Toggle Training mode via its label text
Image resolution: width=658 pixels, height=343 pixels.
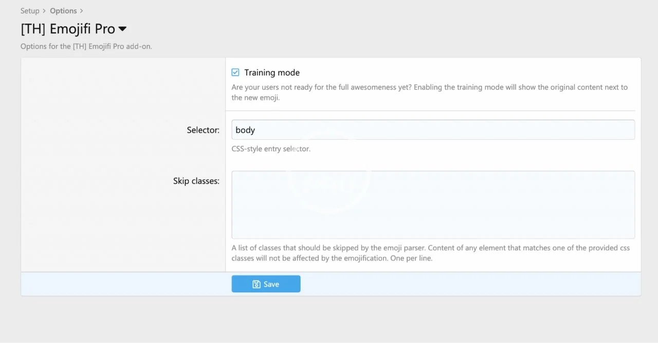coord(271,73)
